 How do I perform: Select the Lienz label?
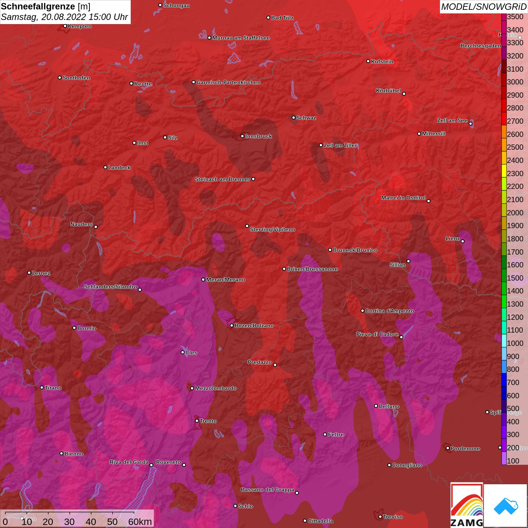click(x=453, y=238)
